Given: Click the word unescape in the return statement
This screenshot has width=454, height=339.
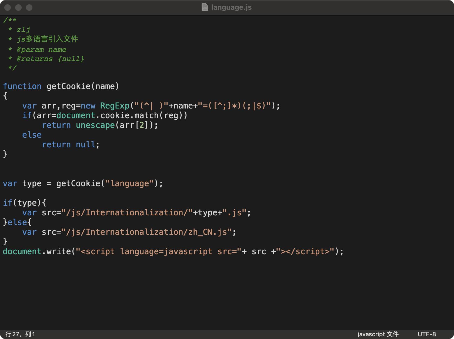Looking at the screenshot, I should [95, 125].
